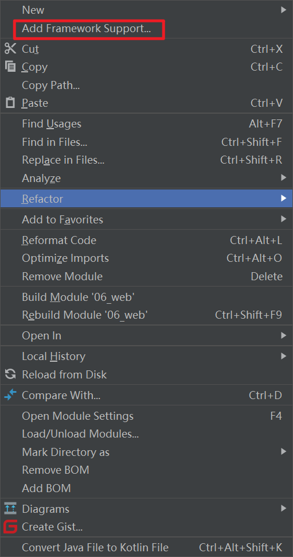Click the Ctrl+V shortcut label

pos(267,103)
